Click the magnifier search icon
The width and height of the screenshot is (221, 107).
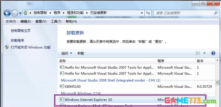(x=216, y=13)
